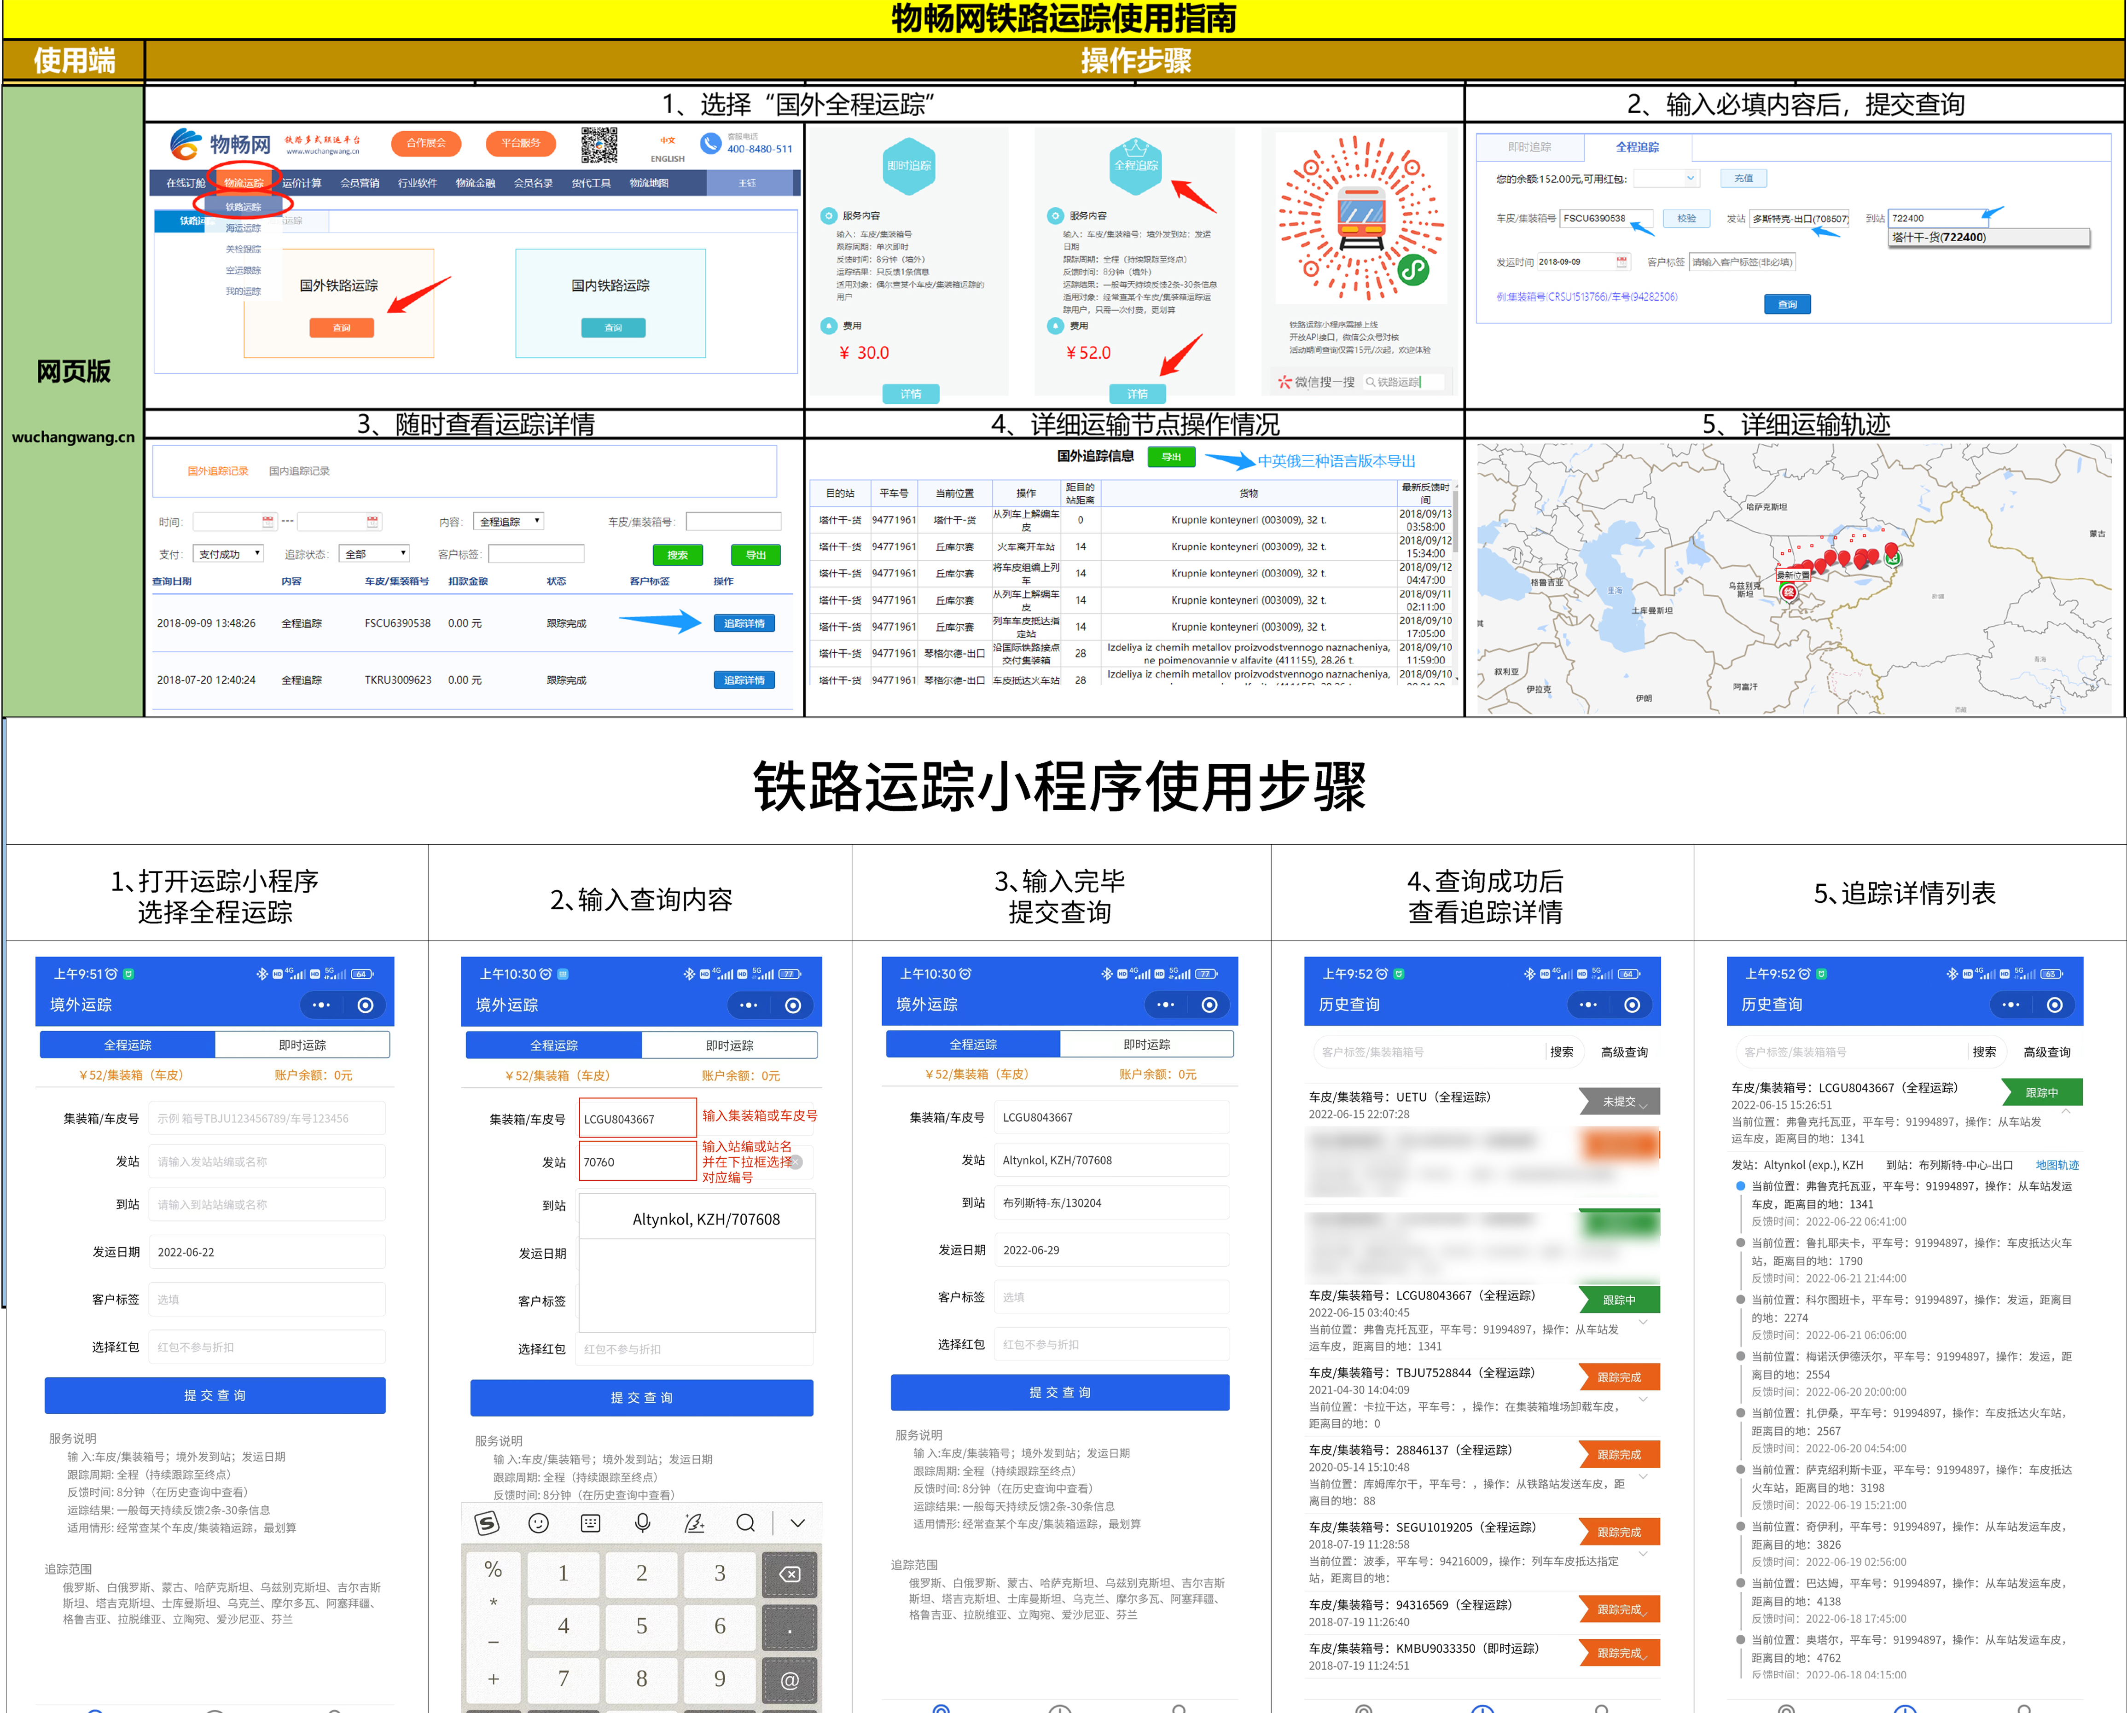The width and height of the screenshot is (2127, 1713).
Task: Open 运价计算 in the navigation bar
Action: tap(302, 183)
